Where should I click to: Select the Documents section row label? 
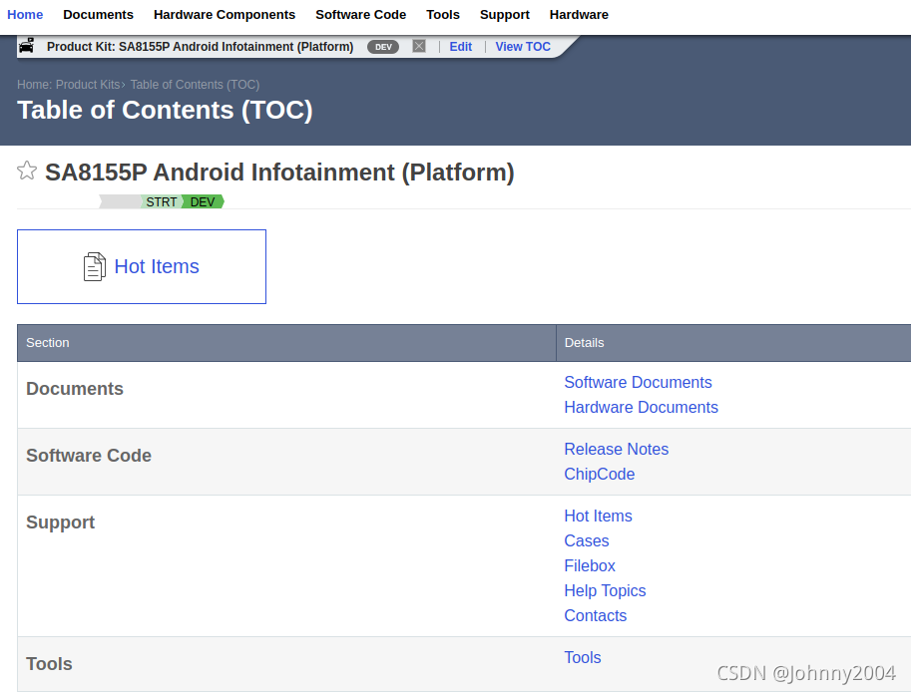point(75,389)
